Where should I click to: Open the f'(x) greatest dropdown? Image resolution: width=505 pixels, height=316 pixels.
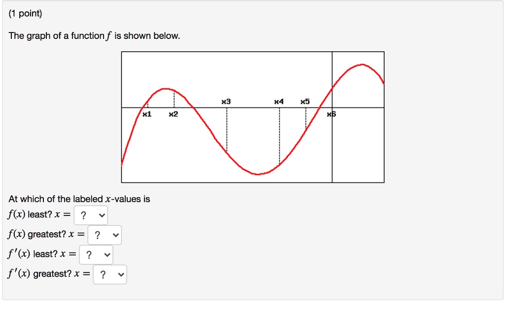(x=109, y=274)
